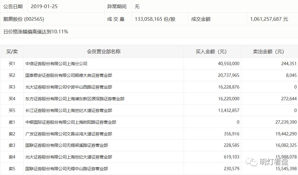Click stock name 顺灏股份 (002565)
The width and height of the screenshot is (298, 175).
pyautogui.click(x=24, y=19)
